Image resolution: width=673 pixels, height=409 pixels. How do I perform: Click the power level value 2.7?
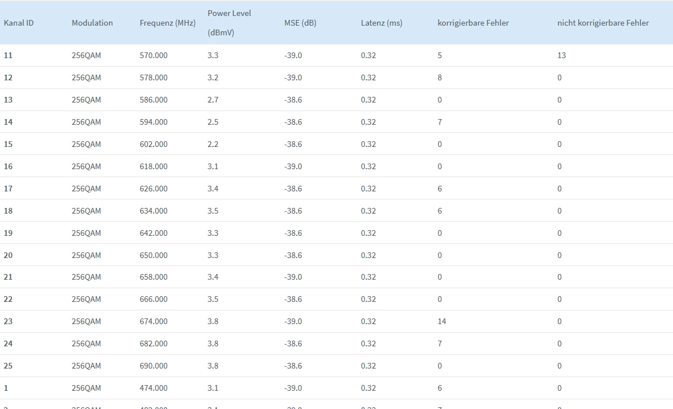(x=213, y=100)
